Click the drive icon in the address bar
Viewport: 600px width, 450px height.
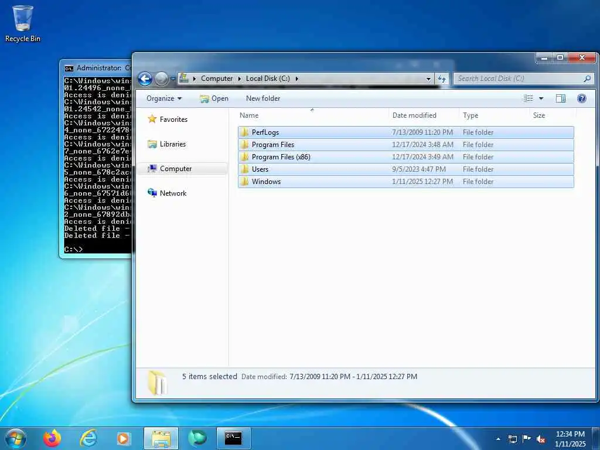tap(184, 79)
